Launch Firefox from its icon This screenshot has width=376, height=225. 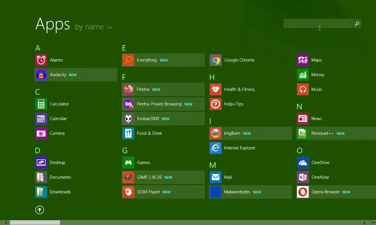128,89
